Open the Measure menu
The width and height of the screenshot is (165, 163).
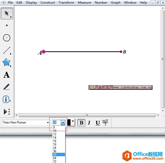tap(84, 2)
